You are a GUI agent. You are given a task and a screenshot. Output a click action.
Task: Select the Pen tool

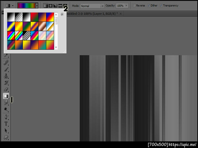pos(6,117)
